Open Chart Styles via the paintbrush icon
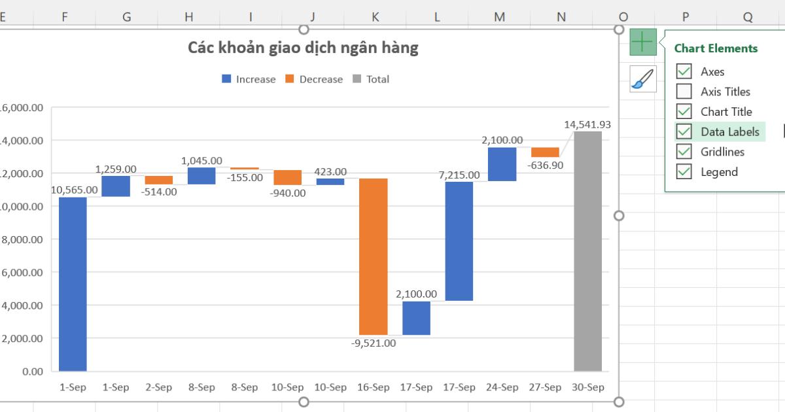The image size is (785, 412). tap(641, 77)
